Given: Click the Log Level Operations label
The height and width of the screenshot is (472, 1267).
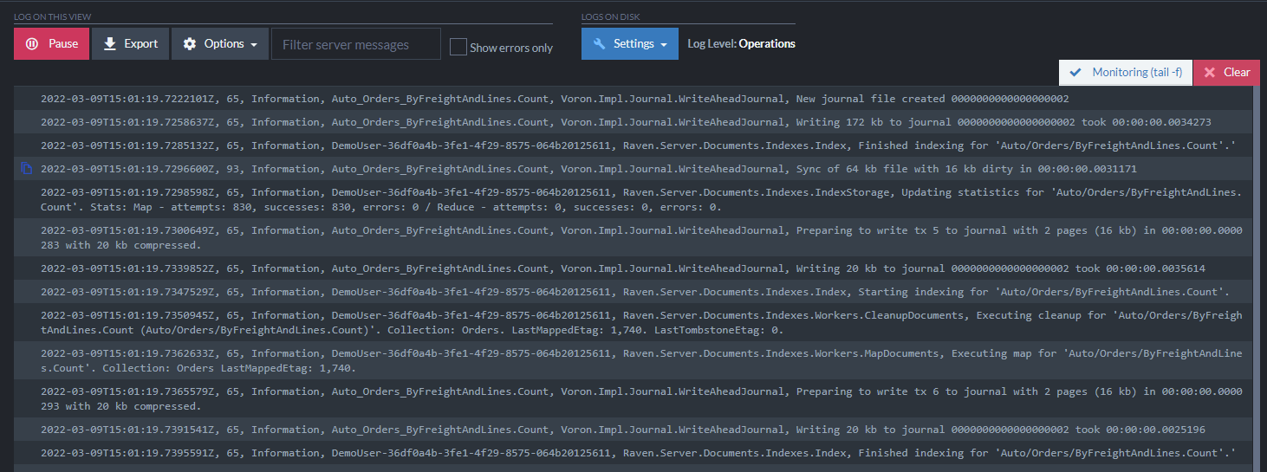Looking at the screenshot, I should tap(741, 43).
